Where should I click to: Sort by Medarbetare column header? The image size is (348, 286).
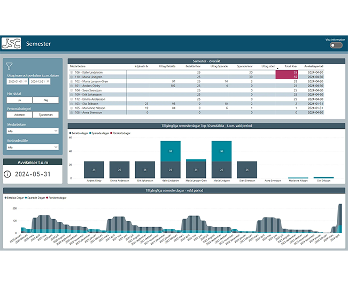click(x=78, y=66)
